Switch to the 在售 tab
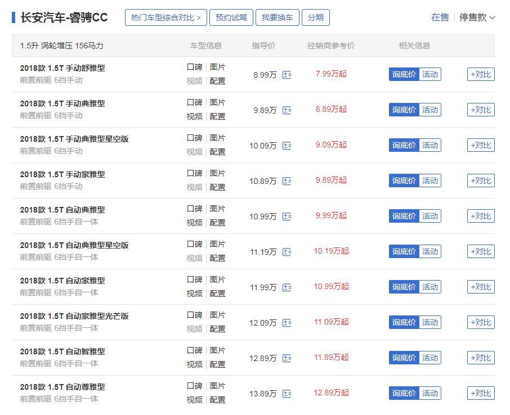Image resolution: width=510 pixels, height=415 pixels. click(440, 17)
